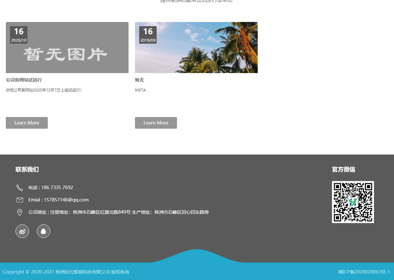394x280 pixels.
Task: Click the 2019/09 date badge
Action: tap(148, 35)
